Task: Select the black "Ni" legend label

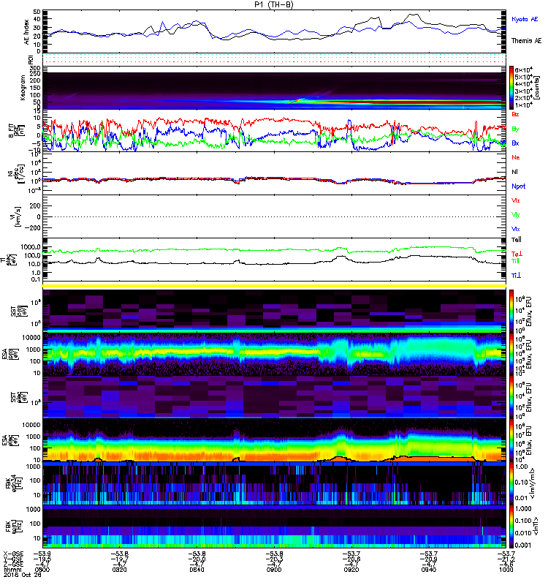Action: (514, 172)
